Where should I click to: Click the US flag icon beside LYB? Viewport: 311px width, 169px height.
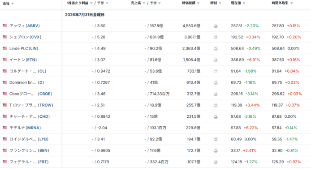click(5, 139)
